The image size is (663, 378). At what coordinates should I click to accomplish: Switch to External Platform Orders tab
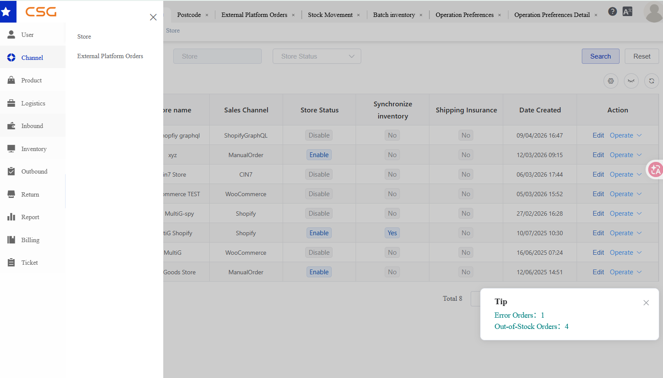254,15
